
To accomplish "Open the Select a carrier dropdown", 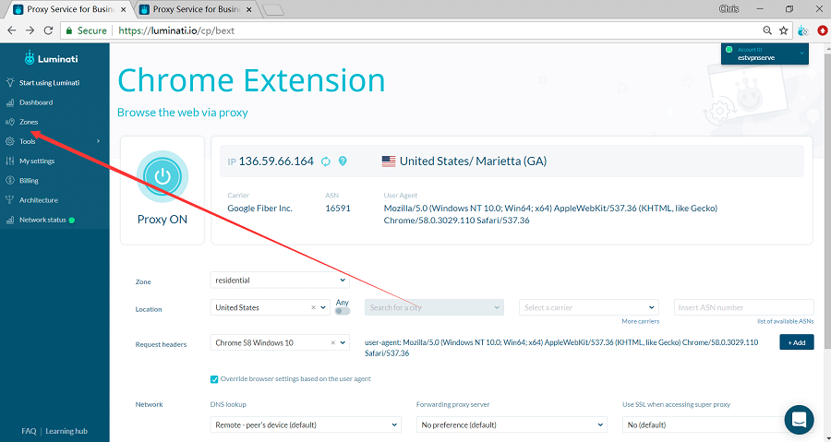I will pyautogui.click(x=589, y=307).
